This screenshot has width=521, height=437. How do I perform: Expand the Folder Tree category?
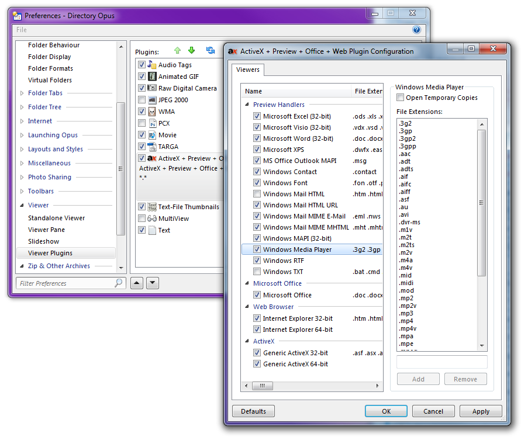(22, 107)
